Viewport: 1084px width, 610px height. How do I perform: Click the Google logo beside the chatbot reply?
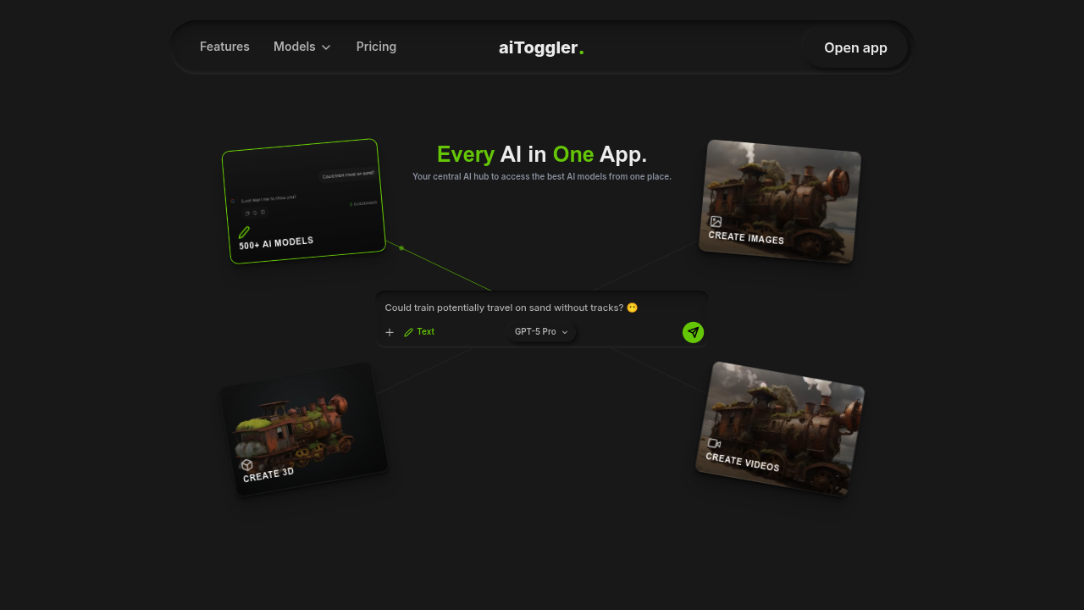coord(233,201)
